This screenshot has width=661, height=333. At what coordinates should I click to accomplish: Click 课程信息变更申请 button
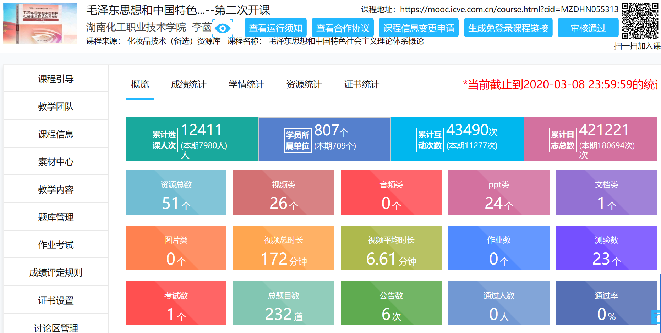point(419,28)
